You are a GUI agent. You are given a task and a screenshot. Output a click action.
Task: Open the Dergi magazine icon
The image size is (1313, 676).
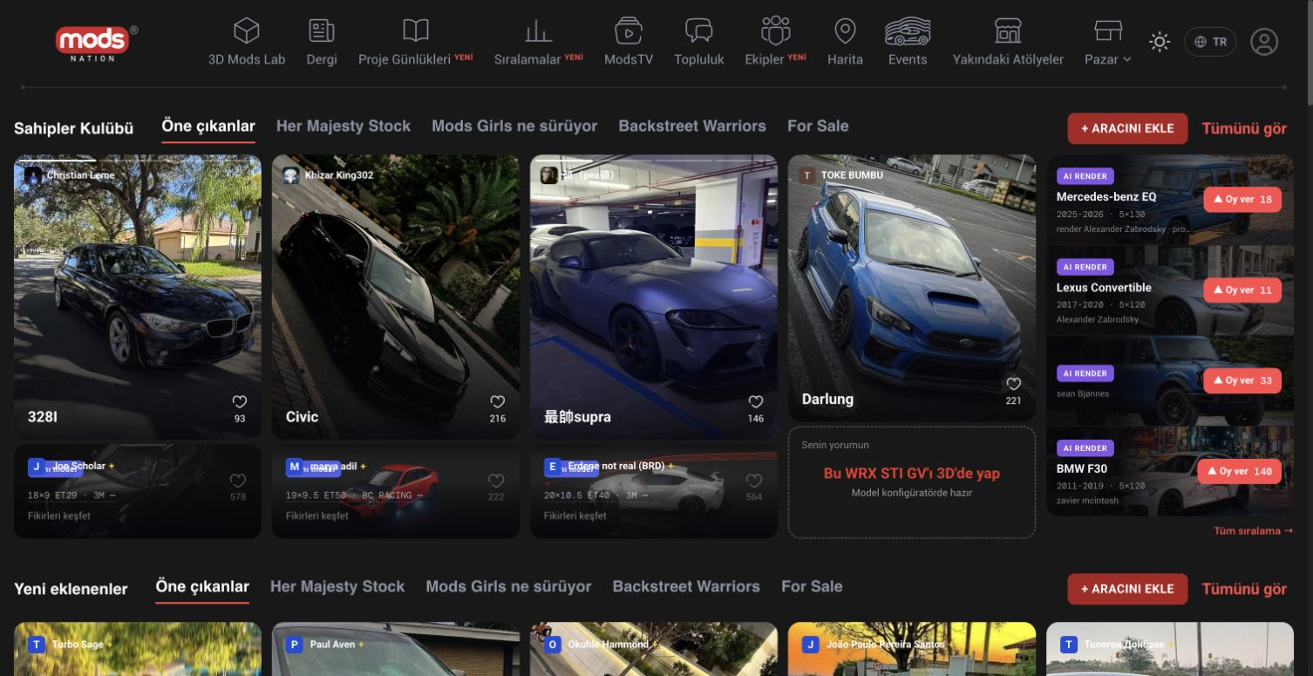coord(322,31)
